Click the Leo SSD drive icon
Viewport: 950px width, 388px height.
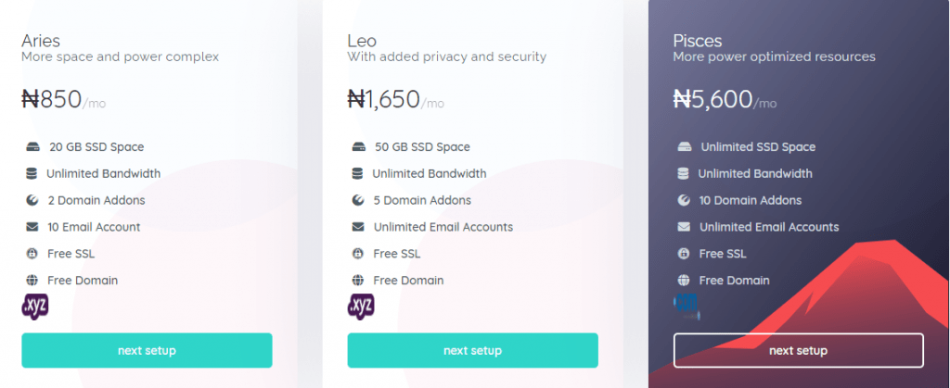click(x=358, y=147)
